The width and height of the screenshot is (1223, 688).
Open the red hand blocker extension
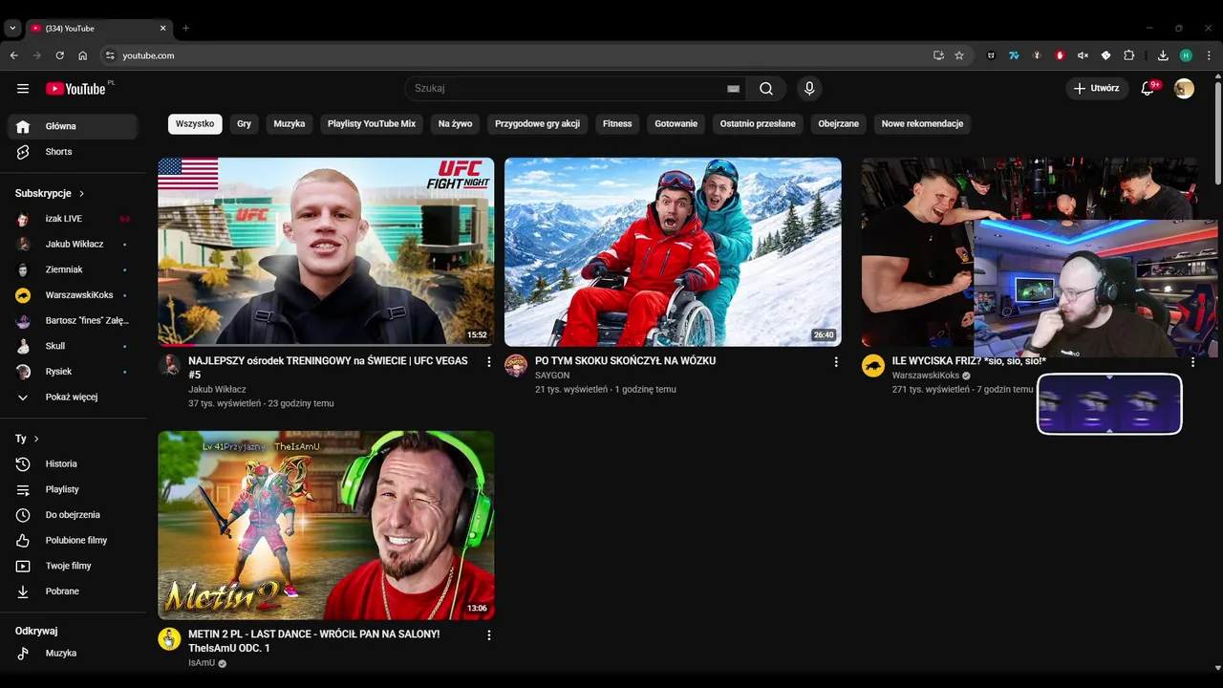1060,55
